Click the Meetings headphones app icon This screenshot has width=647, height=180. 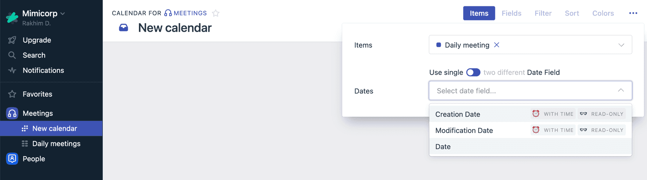[12, 113]
